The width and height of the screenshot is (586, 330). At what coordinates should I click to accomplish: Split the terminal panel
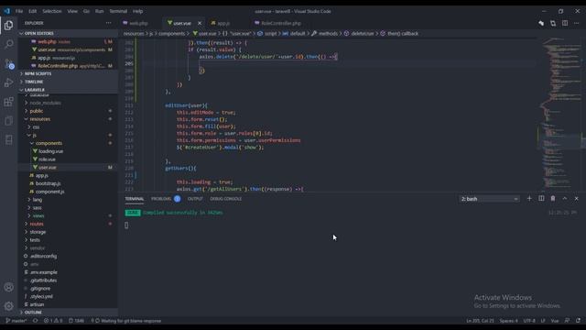[541, 198]
